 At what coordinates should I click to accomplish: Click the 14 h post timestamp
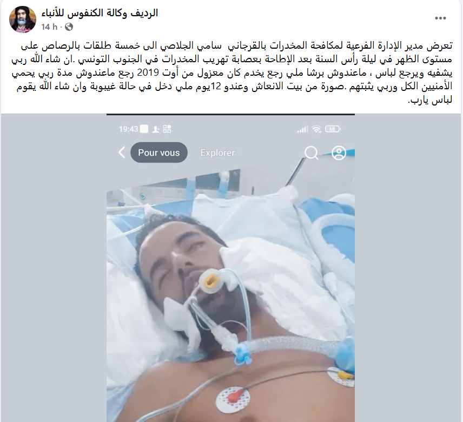[49, 27]
